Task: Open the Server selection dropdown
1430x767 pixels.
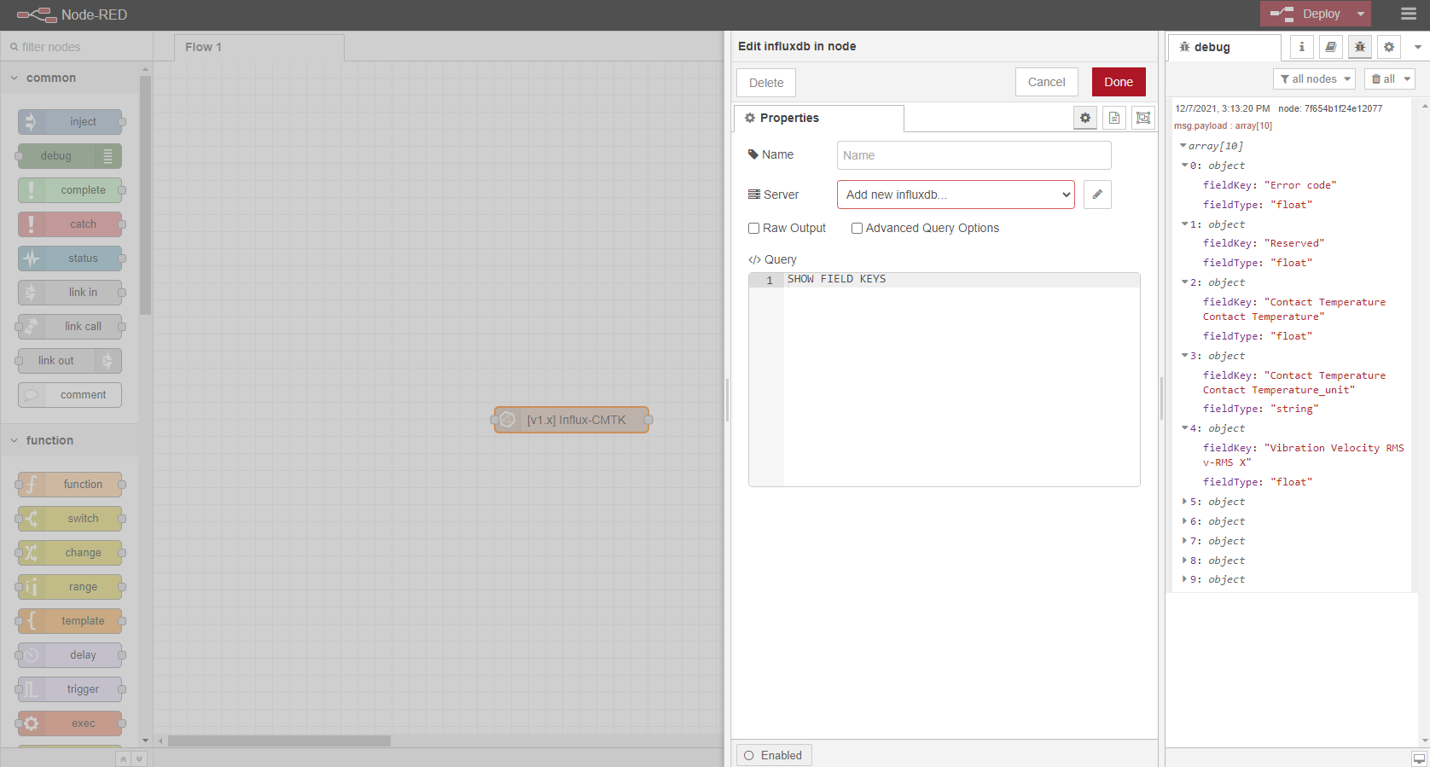Action: 956,195
